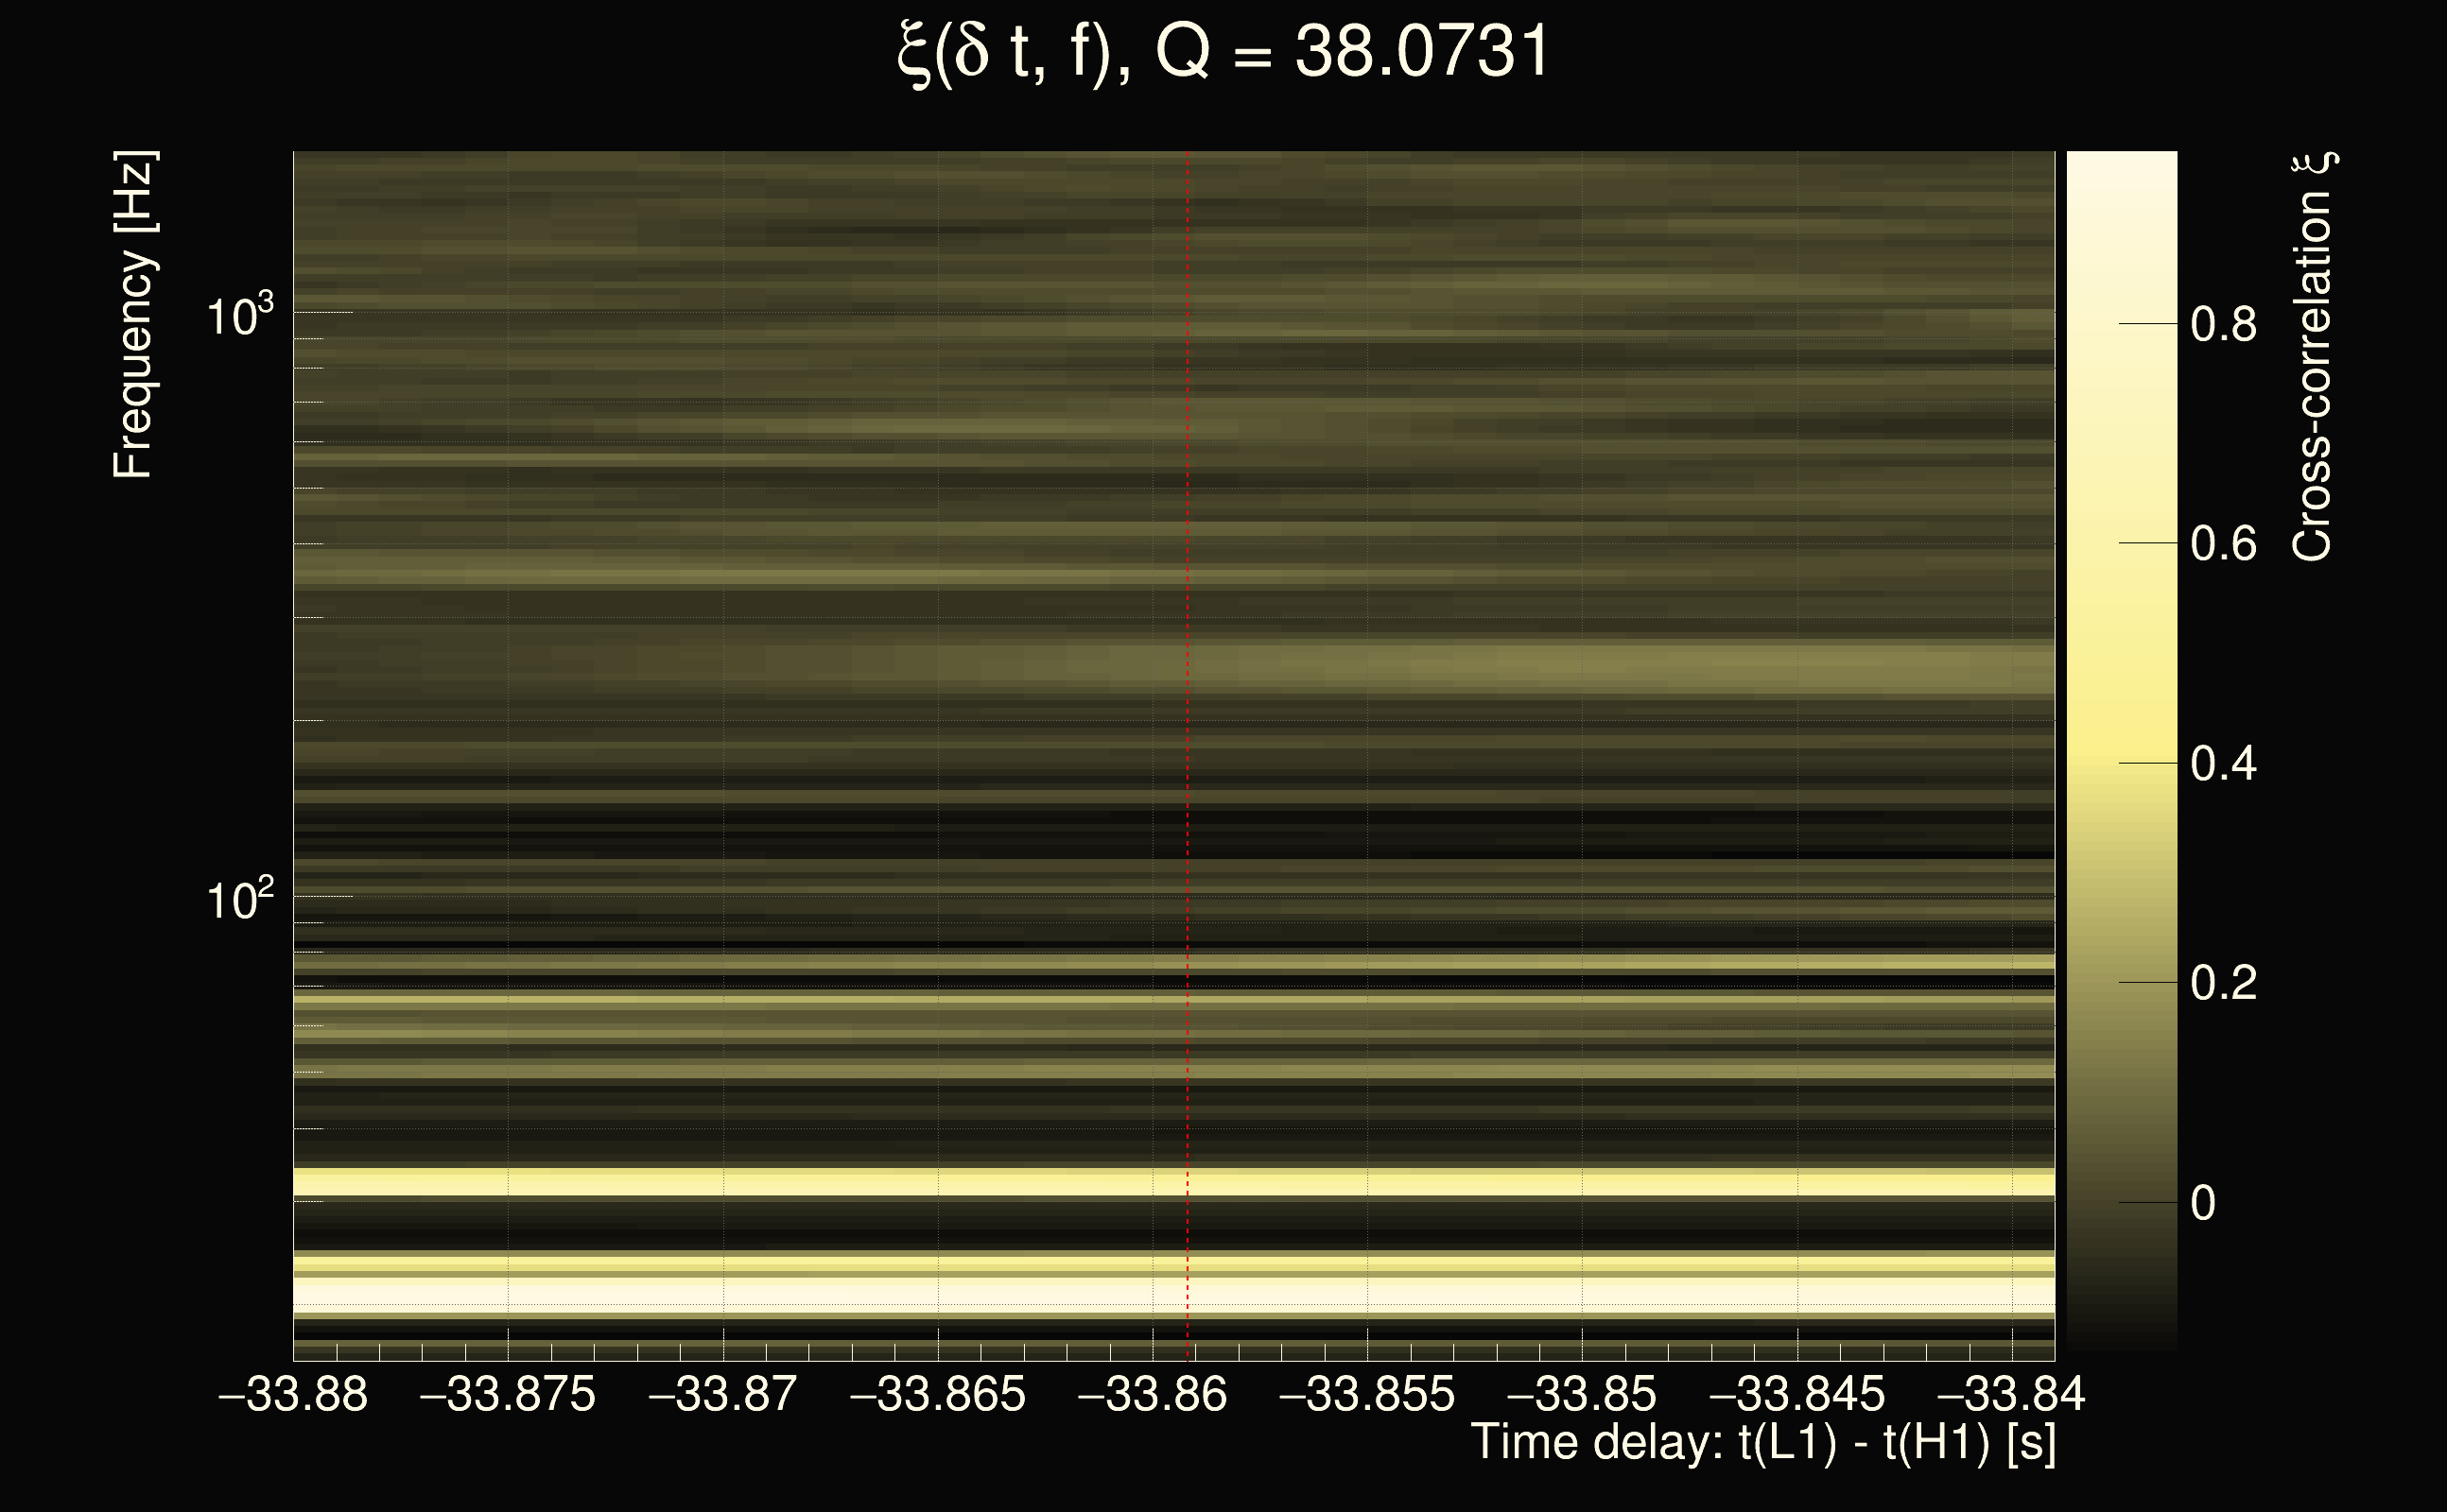Click the -33.88 time axis tick label
The width and height of the screenshot is (2447, 1512).
pyautogui.click(x=293, y=1395)
